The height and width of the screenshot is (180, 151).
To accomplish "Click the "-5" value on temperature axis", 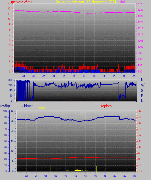I will coord(140,165).
